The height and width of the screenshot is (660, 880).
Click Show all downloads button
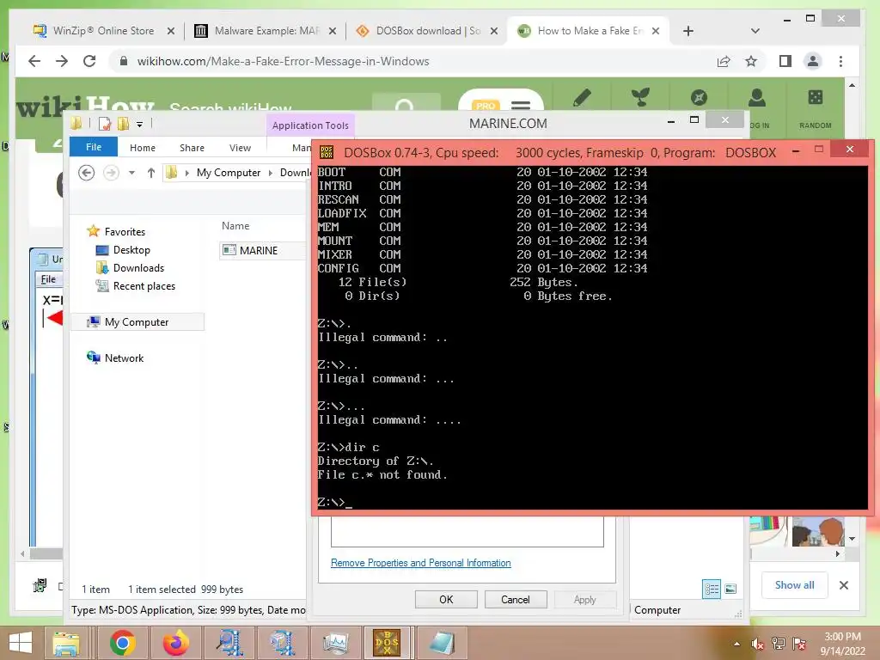point(794,584)
